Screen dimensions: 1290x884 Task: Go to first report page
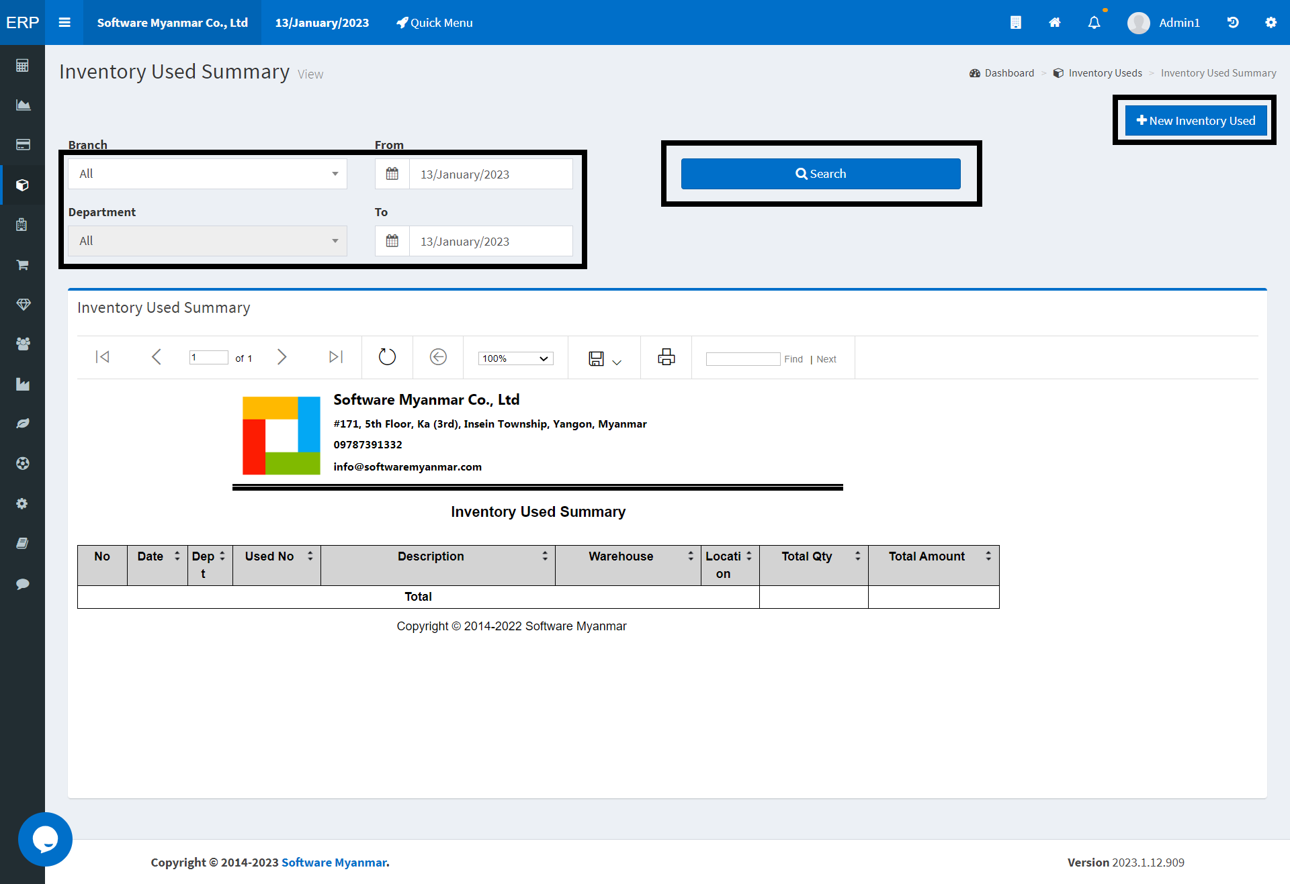click(x=102, y=357)
